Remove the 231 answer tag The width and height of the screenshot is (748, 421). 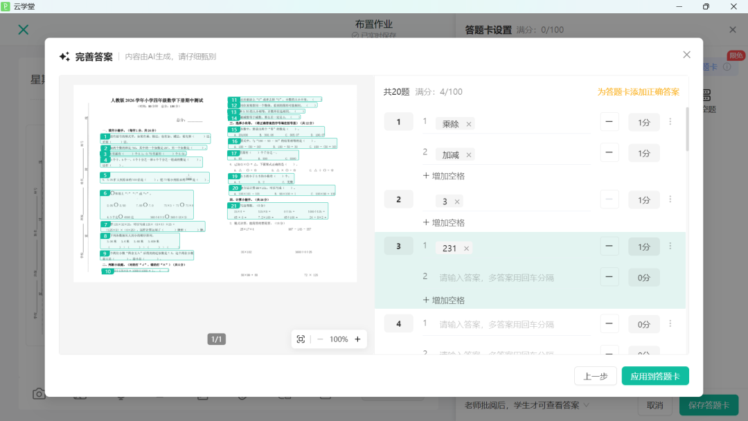tap(467, 249)
